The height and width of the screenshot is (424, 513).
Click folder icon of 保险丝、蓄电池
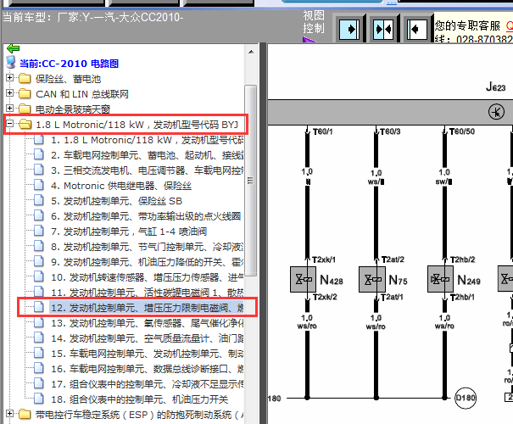click(25, 79)
